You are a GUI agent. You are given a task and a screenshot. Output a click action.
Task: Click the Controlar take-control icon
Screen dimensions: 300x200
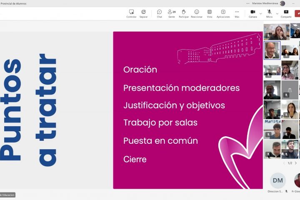(131, 12)
